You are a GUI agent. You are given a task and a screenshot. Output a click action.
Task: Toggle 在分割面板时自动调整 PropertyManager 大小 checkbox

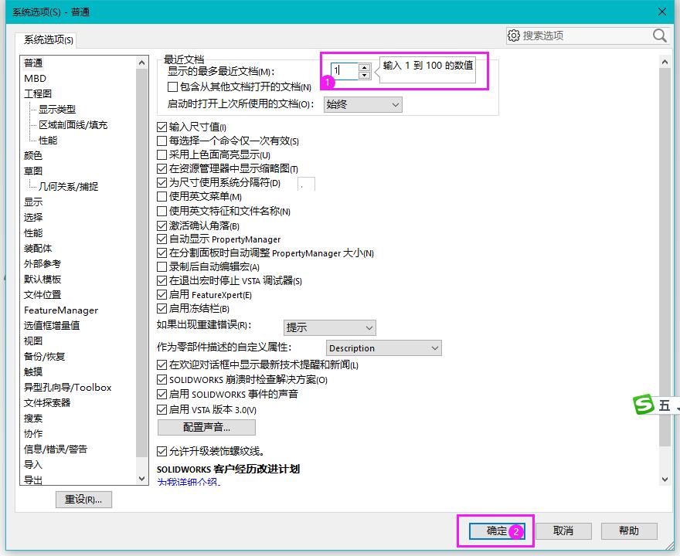[161, 253]
